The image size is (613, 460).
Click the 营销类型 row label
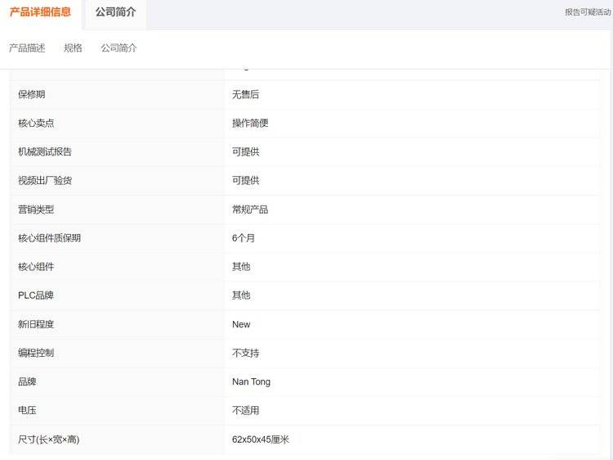tap(36, 210)
